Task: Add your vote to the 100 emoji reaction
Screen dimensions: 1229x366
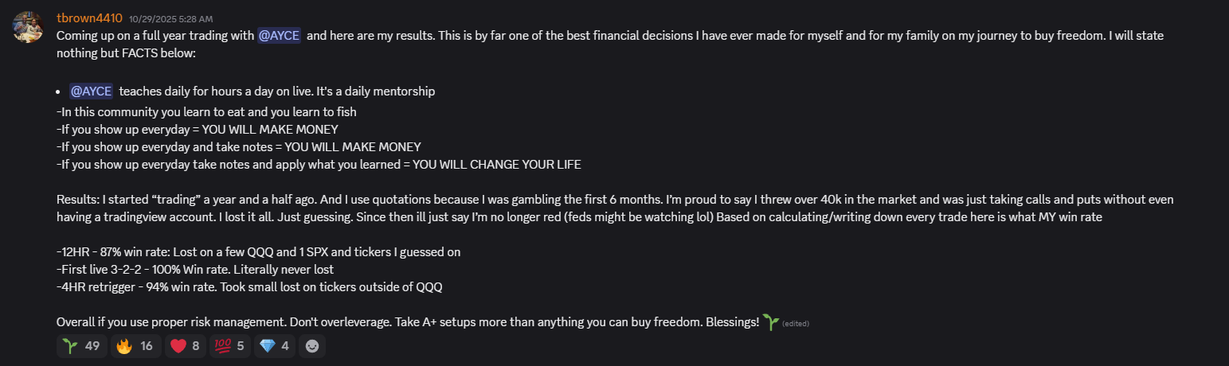Action: (x=229, y=346)
